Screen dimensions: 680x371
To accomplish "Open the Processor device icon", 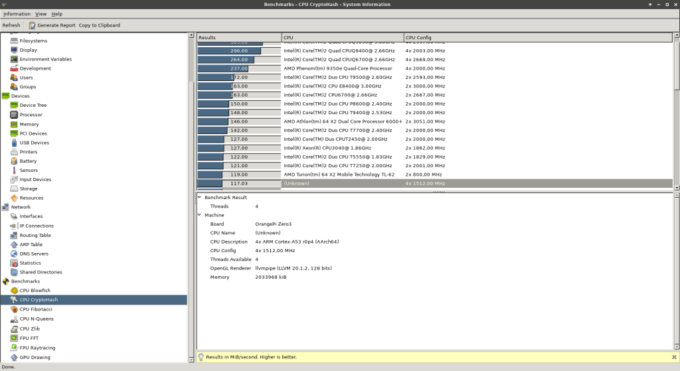I will click(x=15, y=115).
